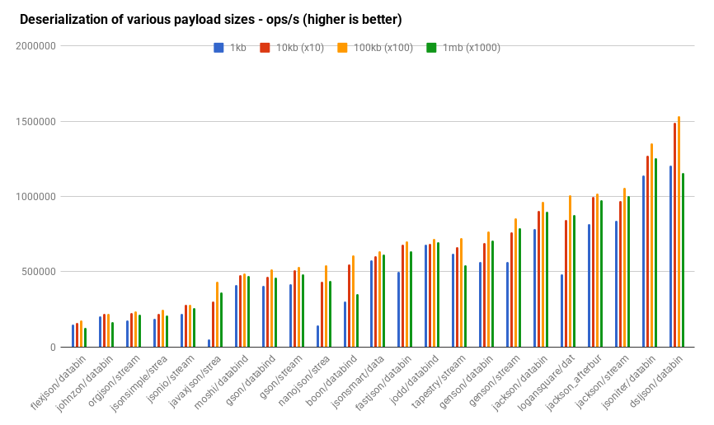Click the green 1mb bar for dsljson/databin
This screenshot has width=714, height=425.
pos(683,260)
